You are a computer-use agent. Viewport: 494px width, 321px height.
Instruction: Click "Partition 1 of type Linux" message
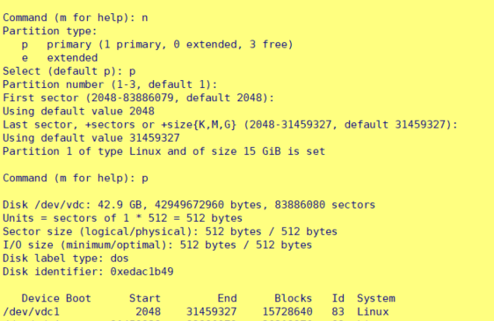click(163, 151)
